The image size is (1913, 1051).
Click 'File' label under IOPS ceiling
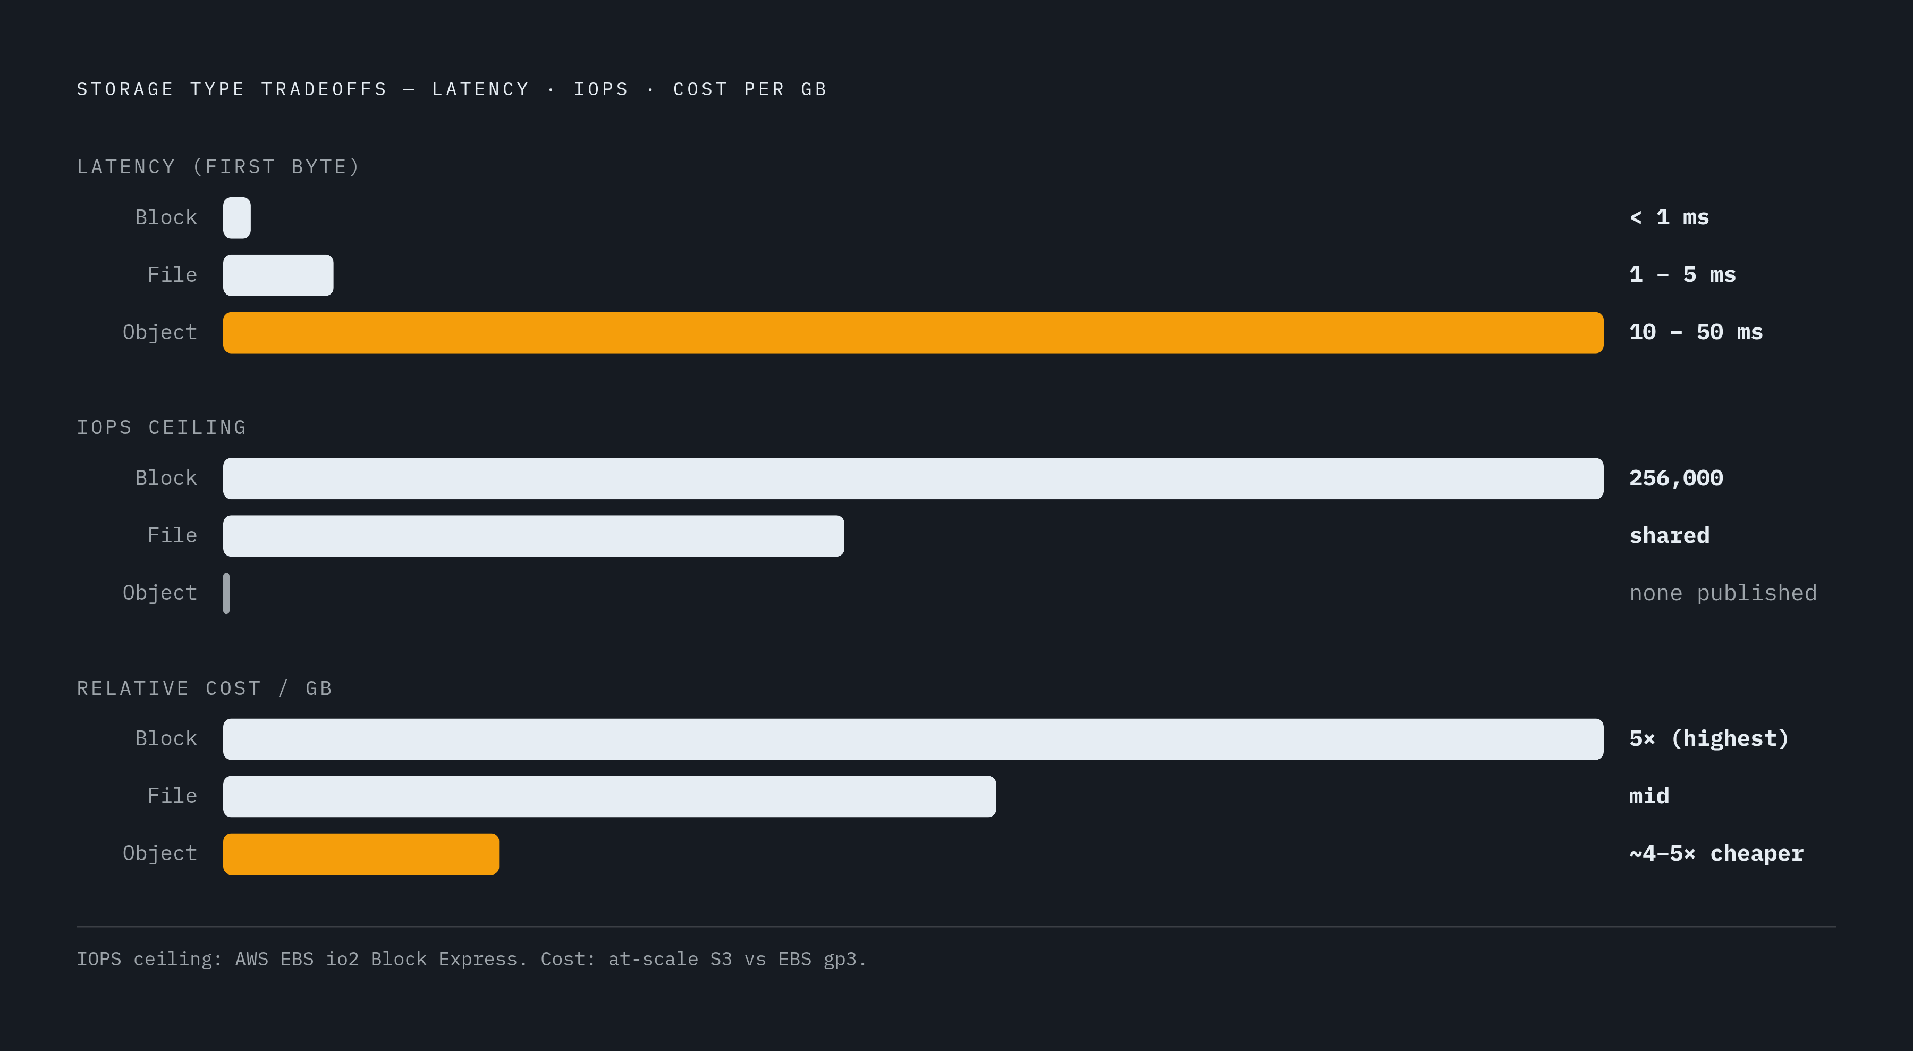172,535
